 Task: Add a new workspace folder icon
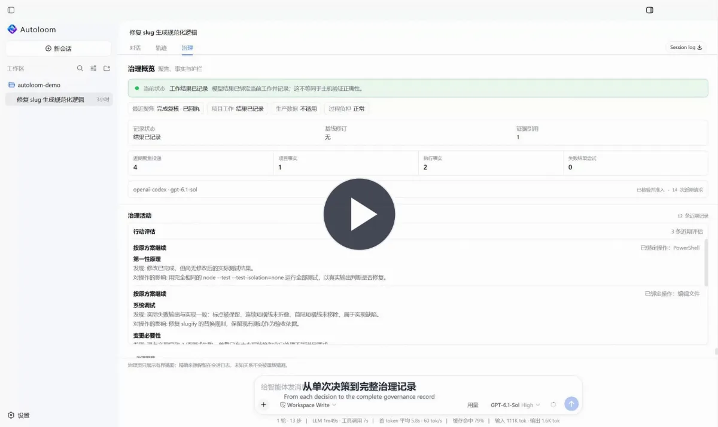(107, 69)
